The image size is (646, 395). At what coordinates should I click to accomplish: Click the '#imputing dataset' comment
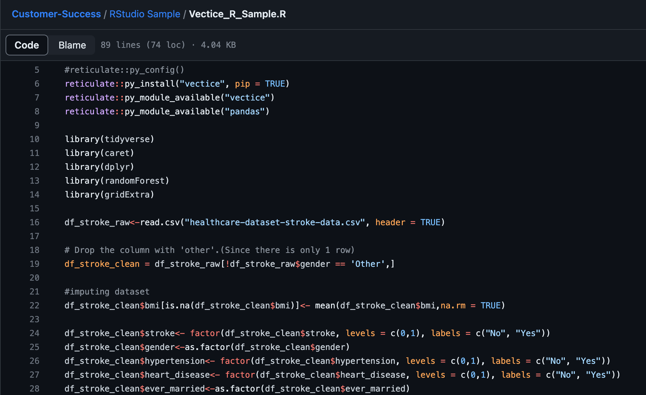click(107, 292)
